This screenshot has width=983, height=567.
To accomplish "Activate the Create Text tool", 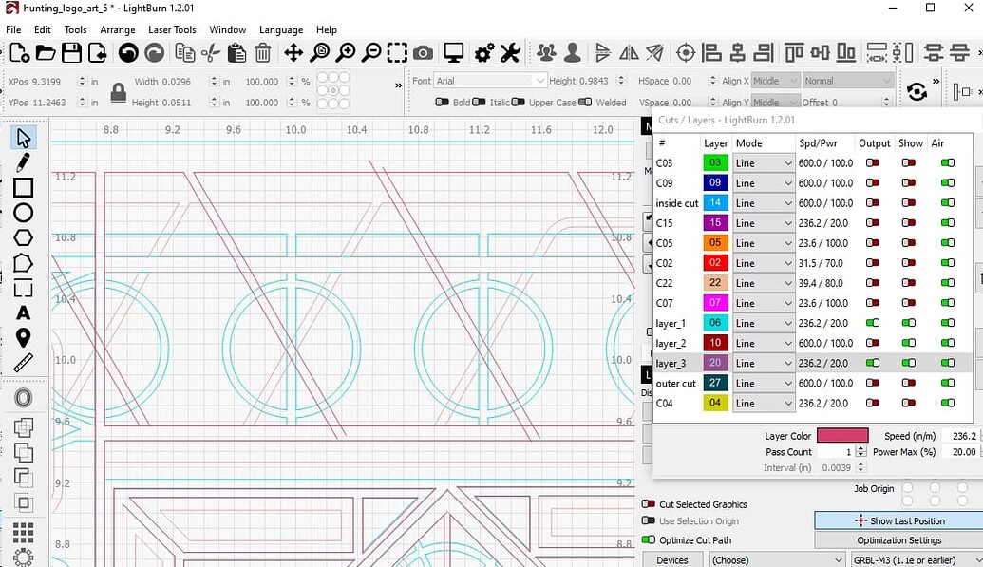I will point(23,312).
